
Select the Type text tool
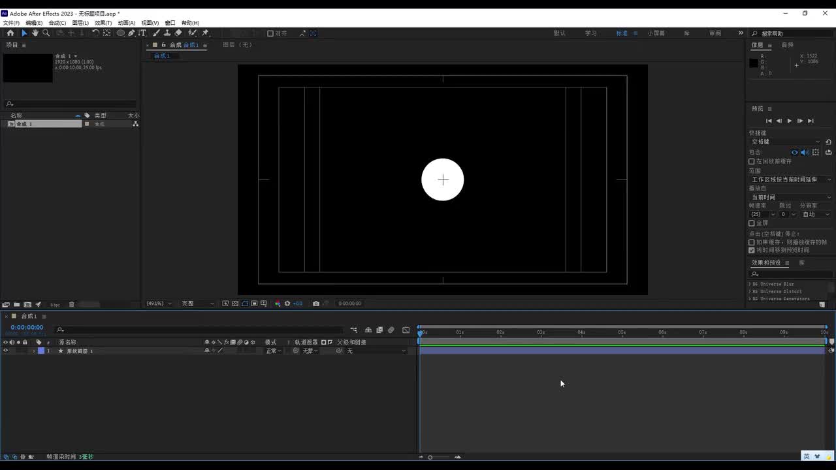pyautogui.click(x=142, y=33)
